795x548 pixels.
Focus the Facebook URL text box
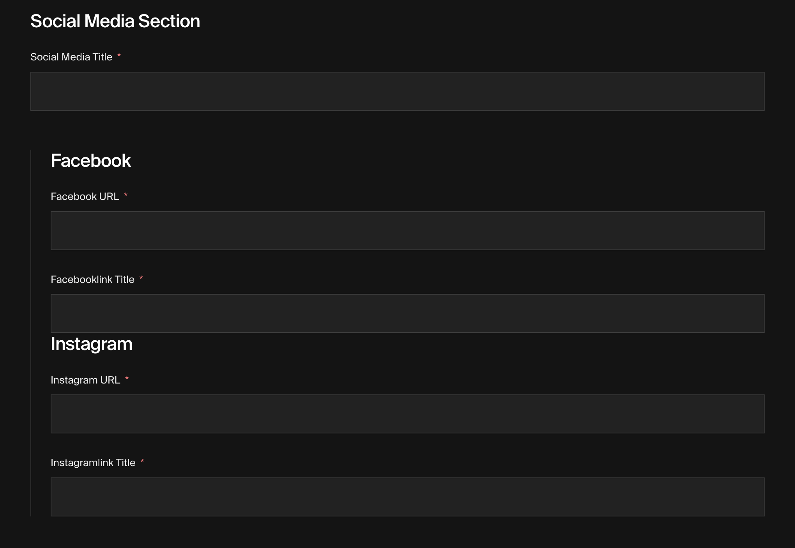(408, 231)
